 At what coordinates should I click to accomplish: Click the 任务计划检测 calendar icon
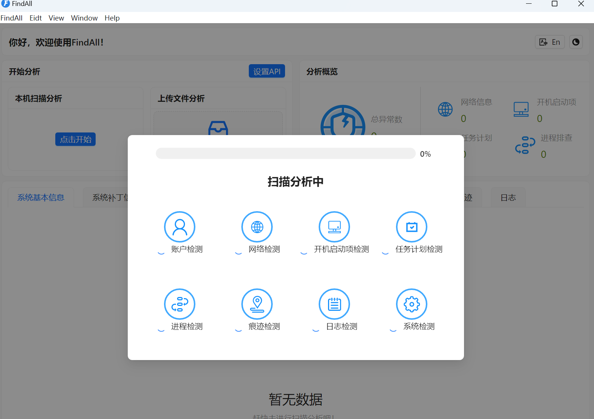(412, 227)
